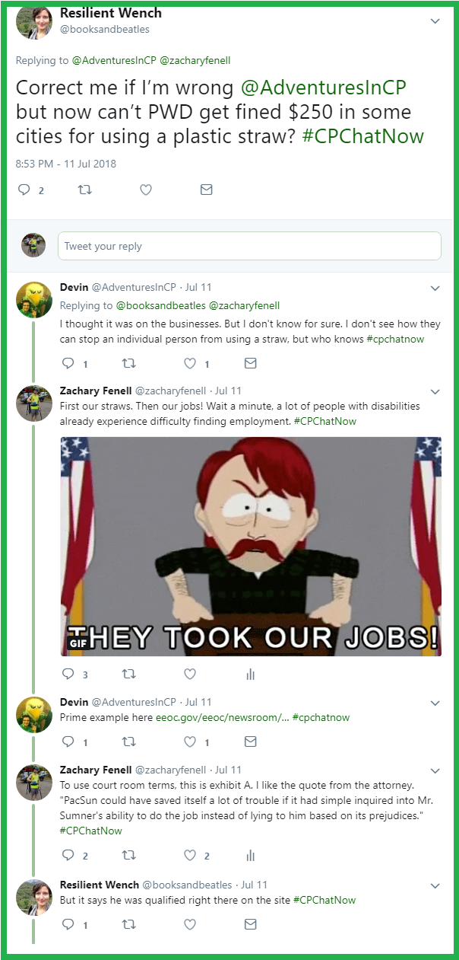Screen dimensions: 459x960
Task: Reply to Devin's 'Prime example here' tweet
Action: pos(68,742)
